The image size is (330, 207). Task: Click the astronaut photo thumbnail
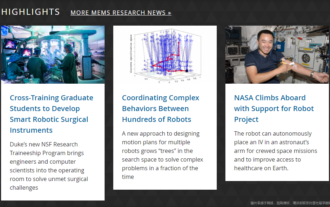[277, 54]
